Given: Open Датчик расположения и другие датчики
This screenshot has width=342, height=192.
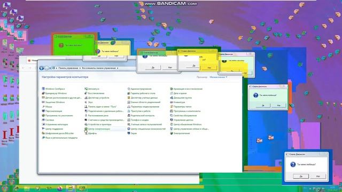Looking at the screenshot, I should pos(62,98).
